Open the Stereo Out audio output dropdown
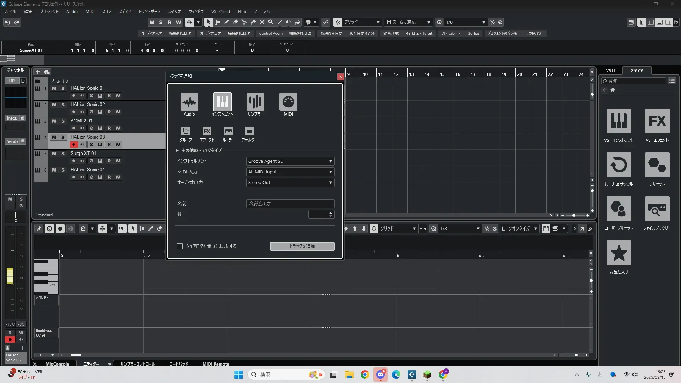 pos(290,183)
